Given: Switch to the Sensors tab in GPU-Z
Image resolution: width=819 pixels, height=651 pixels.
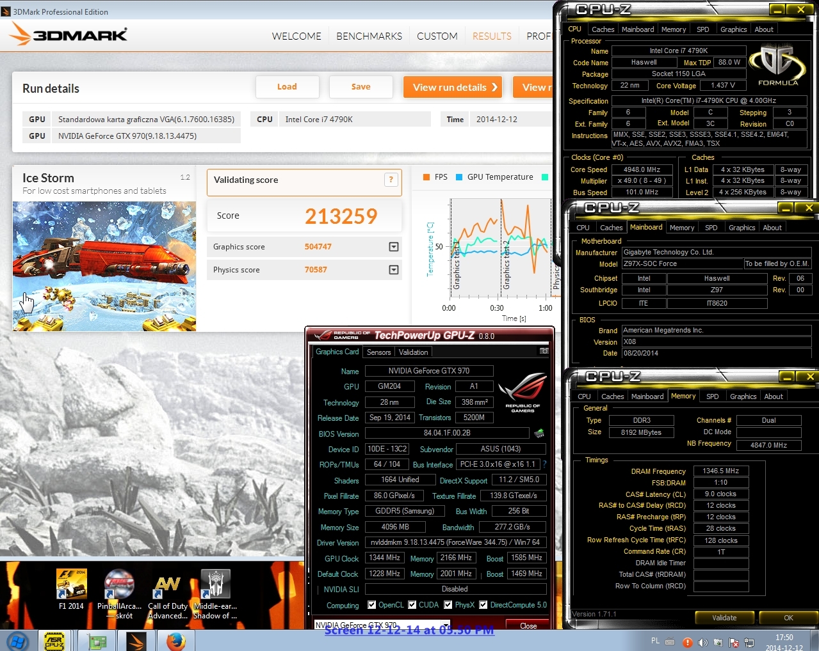Looking at the screenshot, I should (378, 352).
